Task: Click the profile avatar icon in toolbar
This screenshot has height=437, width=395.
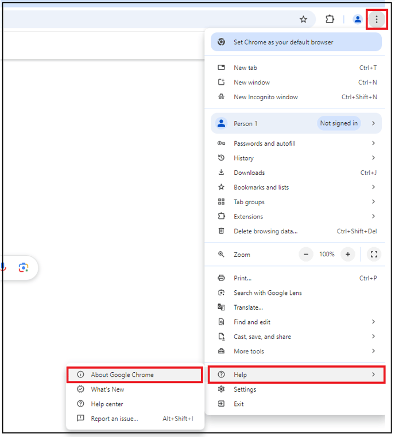Action: 357,19
